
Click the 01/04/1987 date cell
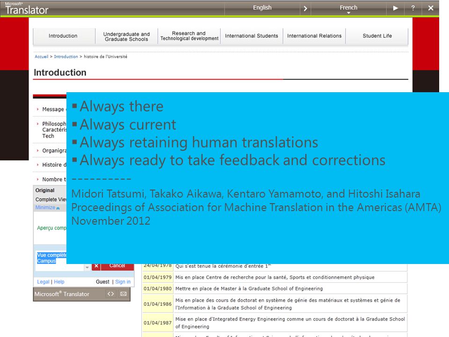pyautogui.click(x=158, y=322)
